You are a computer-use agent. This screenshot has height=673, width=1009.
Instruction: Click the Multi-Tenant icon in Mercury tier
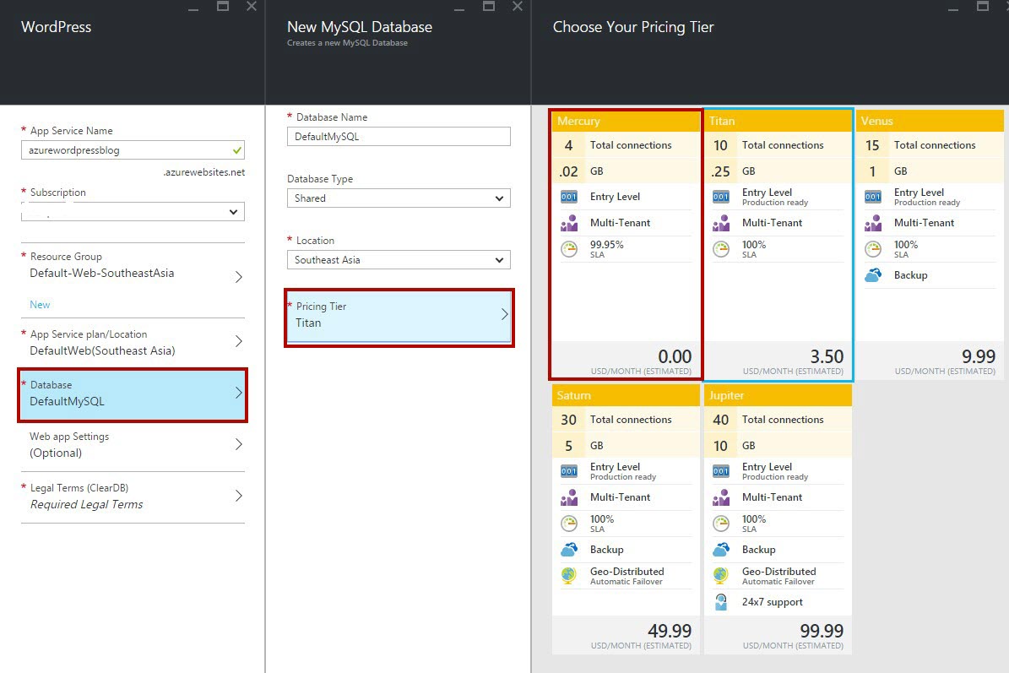point(569,223)
